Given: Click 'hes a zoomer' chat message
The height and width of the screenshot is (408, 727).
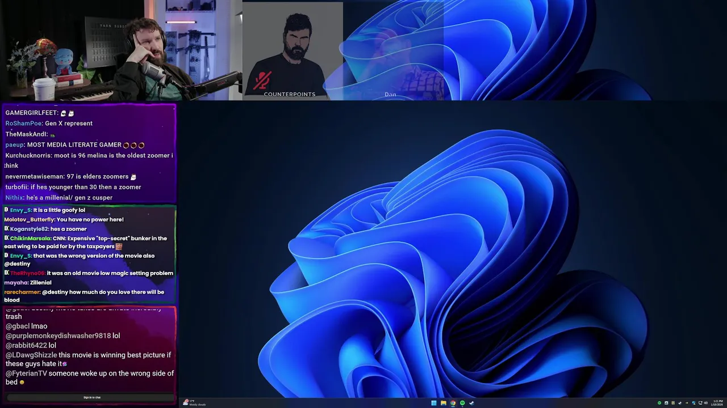Looking at the screenshot, I should [x=69, y=229].
